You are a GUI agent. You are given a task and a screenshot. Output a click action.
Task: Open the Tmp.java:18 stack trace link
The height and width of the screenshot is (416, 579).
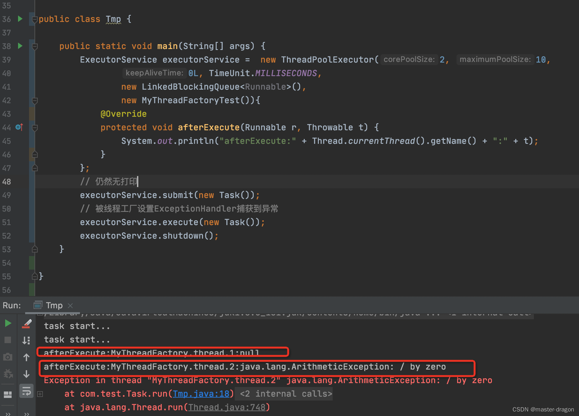click(x=201, y=394)
